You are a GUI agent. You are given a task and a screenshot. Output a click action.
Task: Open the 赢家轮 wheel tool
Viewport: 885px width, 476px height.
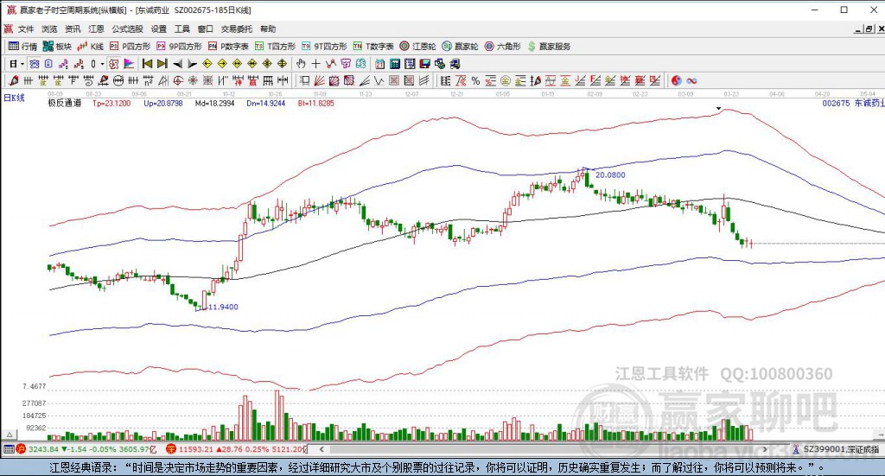pos(460,47)
